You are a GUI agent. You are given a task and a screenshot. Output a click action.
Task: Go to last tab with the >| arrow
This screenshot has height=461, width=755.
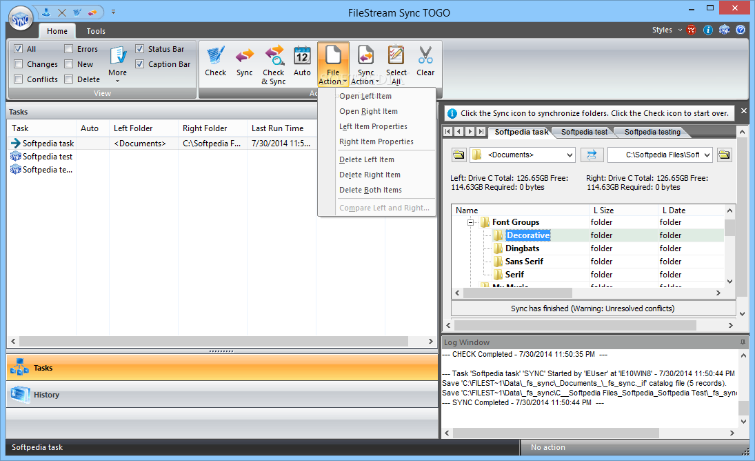481,131
